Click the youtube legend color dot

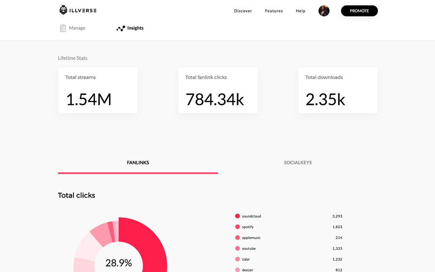pos(238,248)
